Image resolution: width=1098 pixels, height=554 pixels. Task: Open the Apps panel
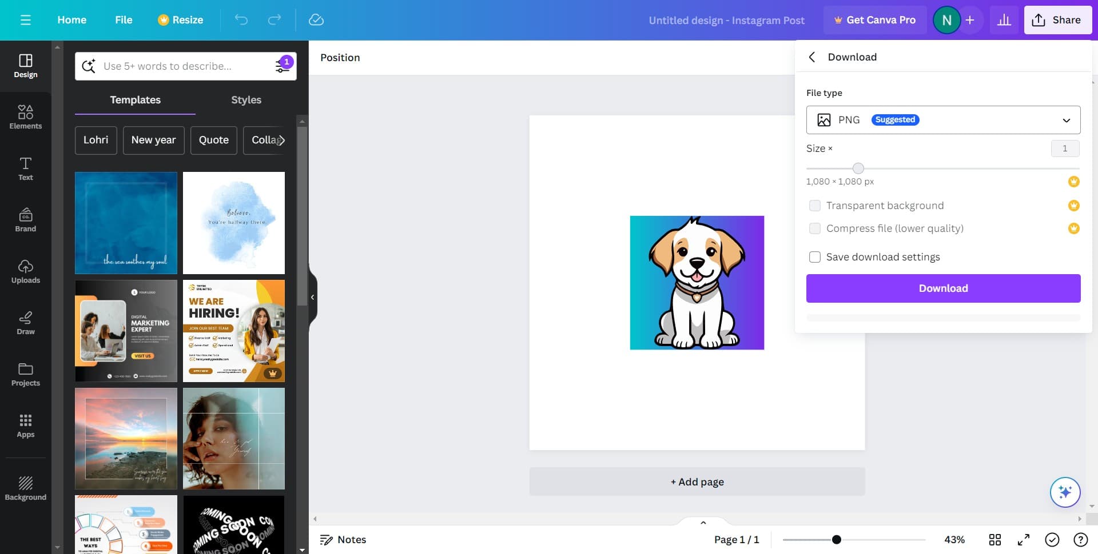point(25,425)
